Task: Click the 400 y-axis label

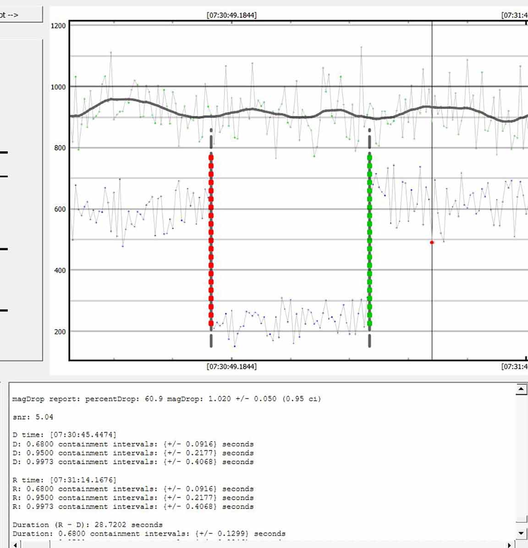Action: coord(60,270)
